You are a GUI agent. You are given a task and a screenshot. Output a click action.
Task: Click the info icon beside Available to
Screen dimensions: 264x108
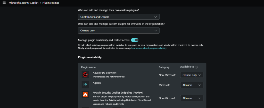pyautogui.click(x=196, y=67)
